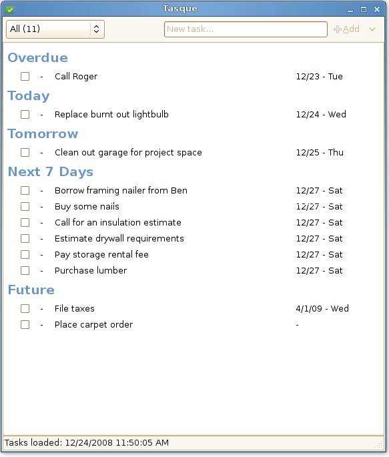Select the Pay storage rental fee task
This screenshot has width=389, height=457.
[x=101, y=254]
